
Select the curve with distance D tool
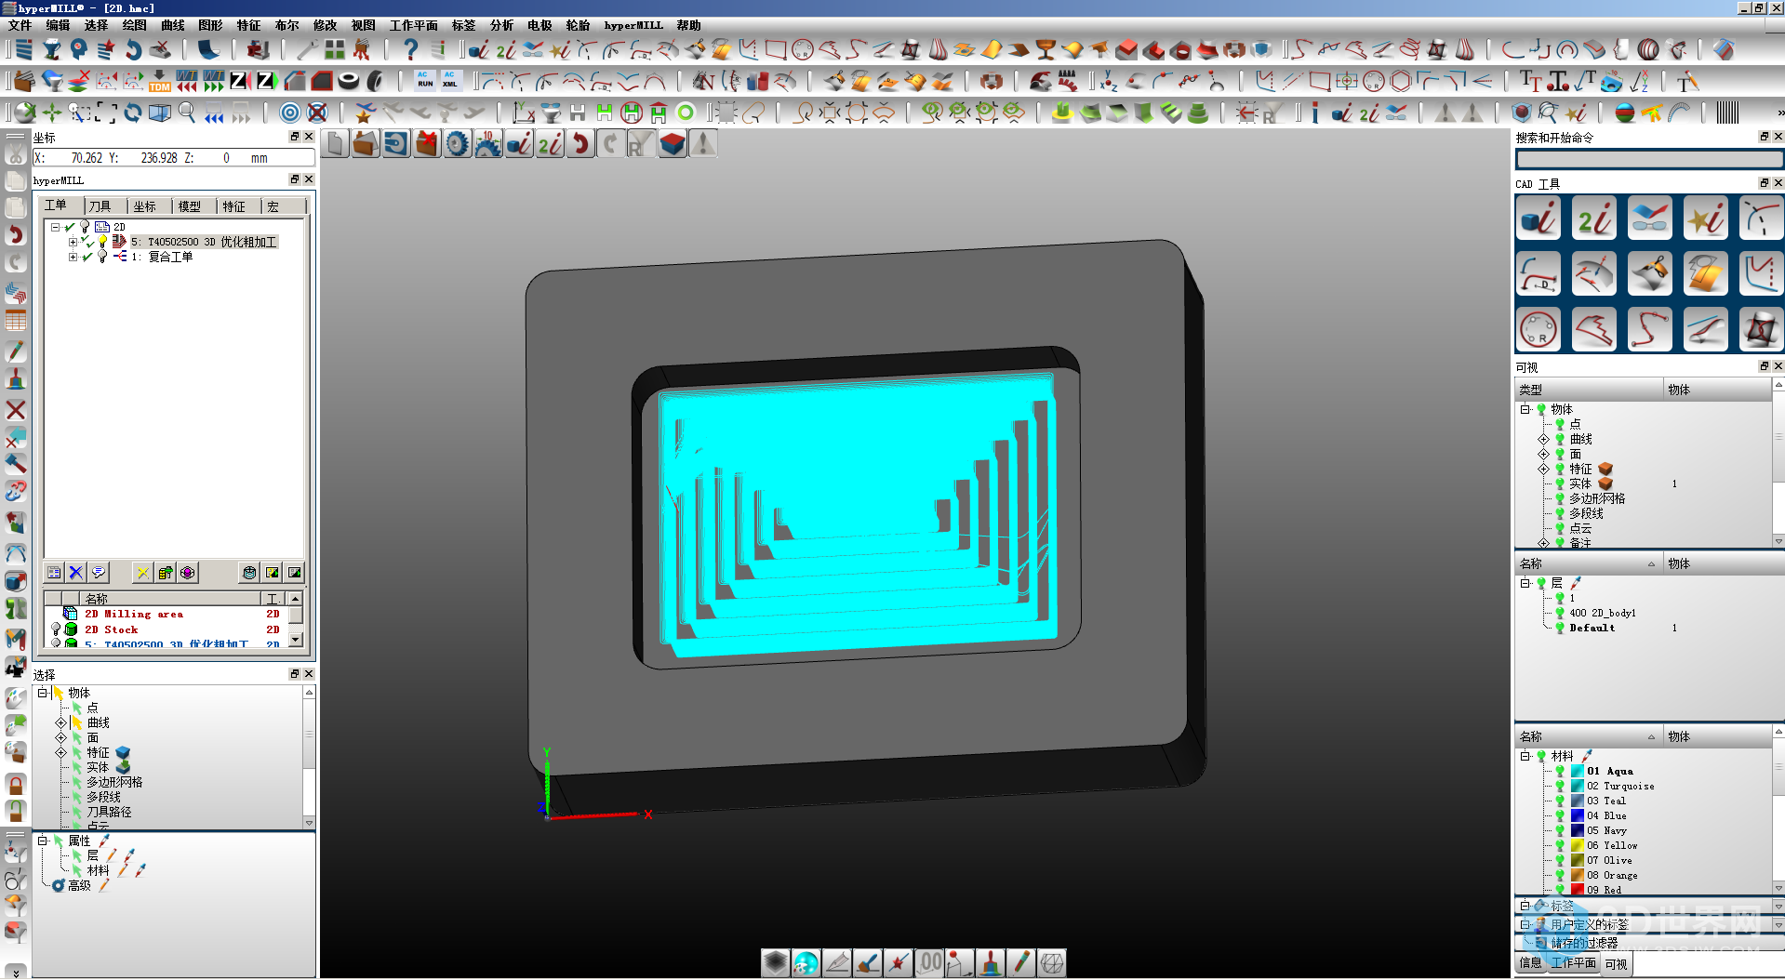click(x=1538, y=274)
